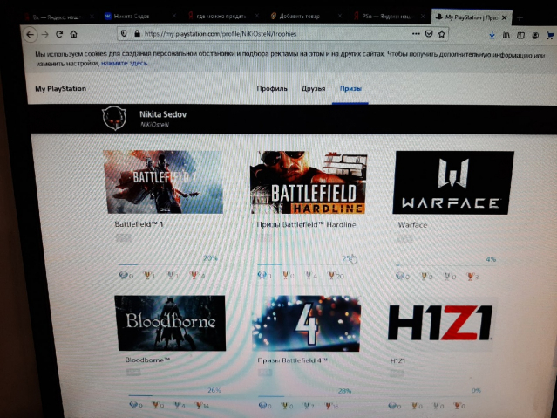Open the Battlefield 1 title link
Screen dimensions: 557x418
tap(139, 224)
